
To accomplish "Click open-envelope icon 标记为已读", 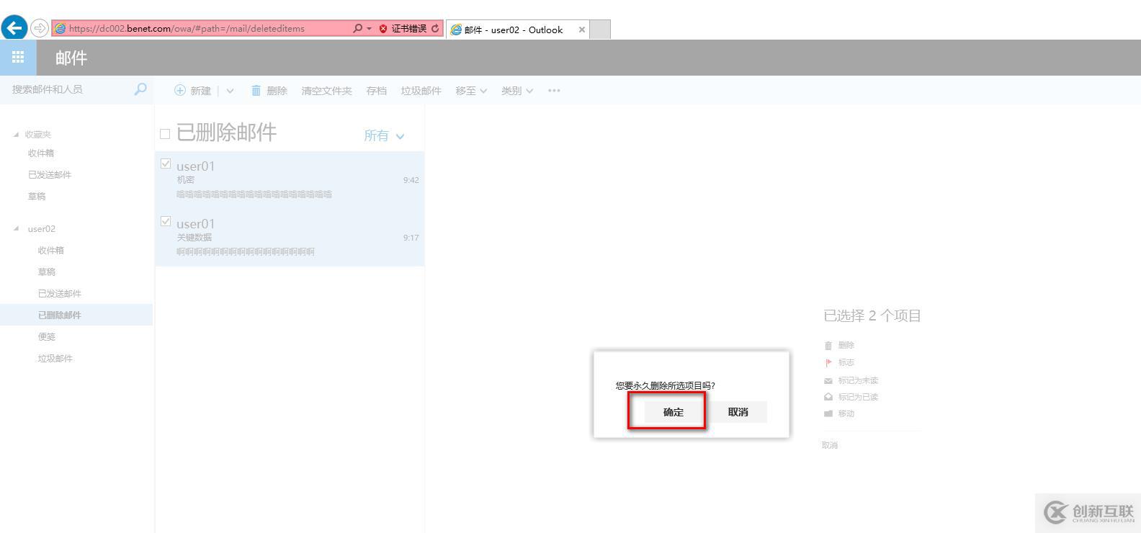I will tap(828, 397).
